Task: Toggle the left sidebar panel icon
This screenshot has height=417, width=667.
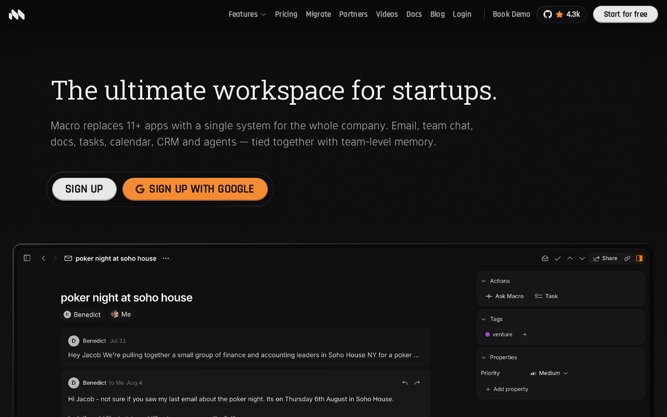Action: 27,258
